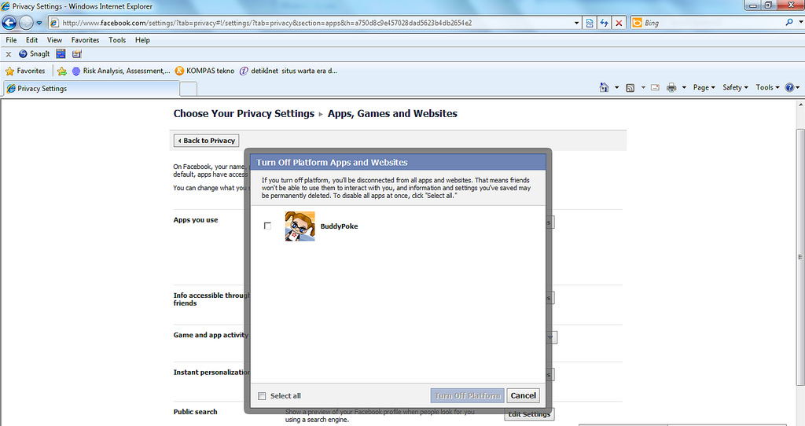Open the File menu
805x426 pixels.
[x=11, y=39]
